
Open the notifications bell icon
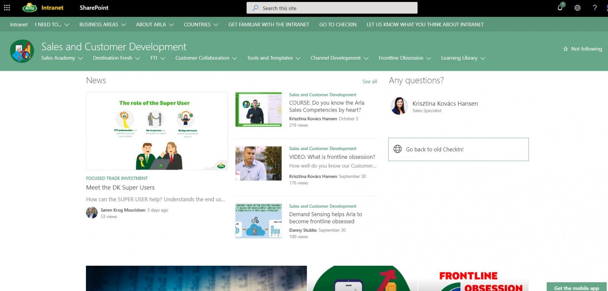coord(560,8)
